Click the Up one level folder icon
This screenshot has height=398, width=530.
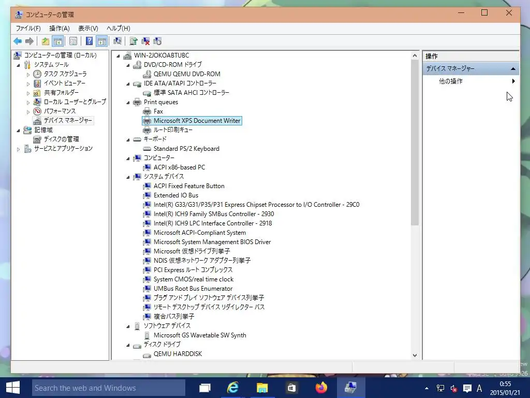[46, 41]
